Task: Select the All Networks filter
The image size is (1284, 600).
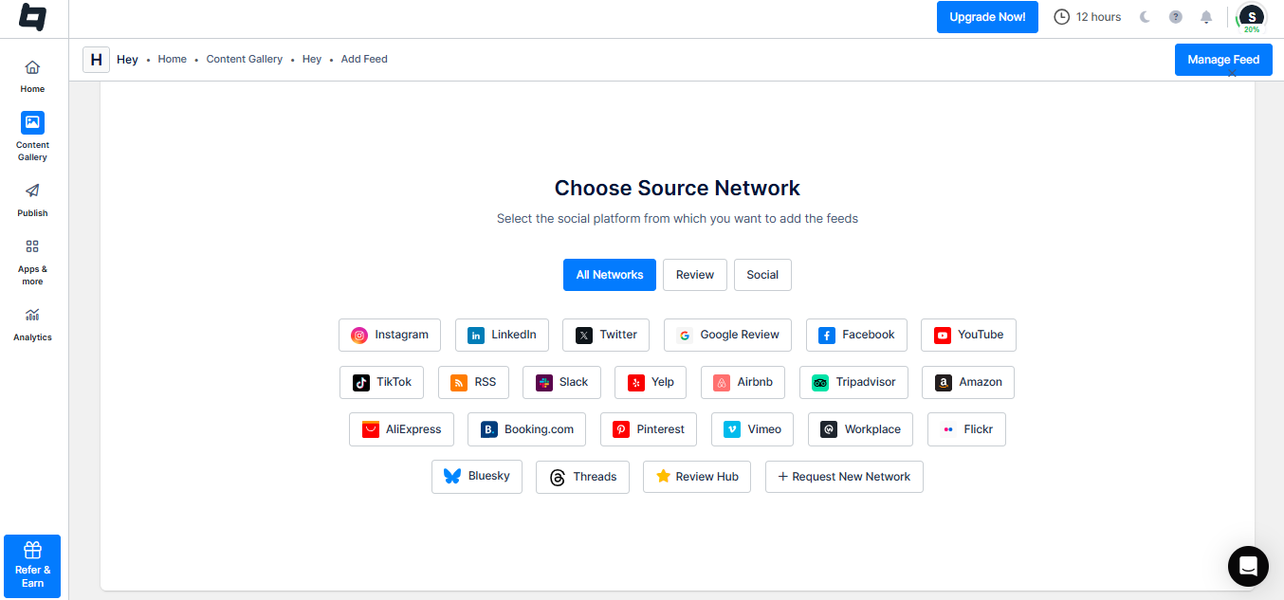Action: [609, 274]
